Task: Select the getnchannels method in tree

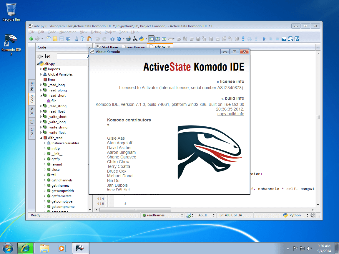Action: [62, 180]
